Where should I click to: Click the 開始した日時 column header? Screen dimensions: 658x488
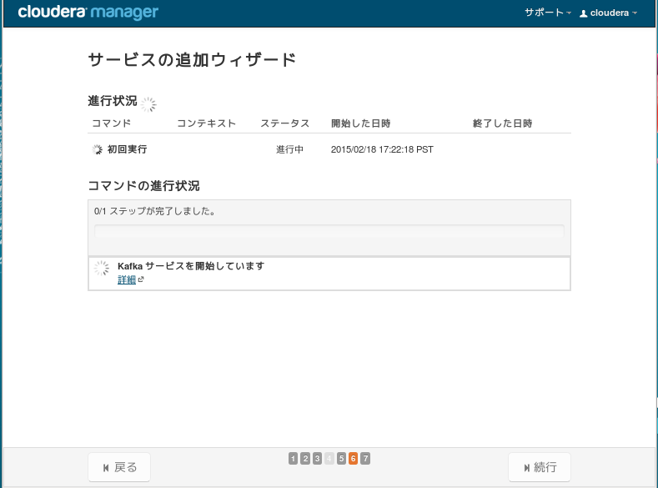tap(361, 123)
